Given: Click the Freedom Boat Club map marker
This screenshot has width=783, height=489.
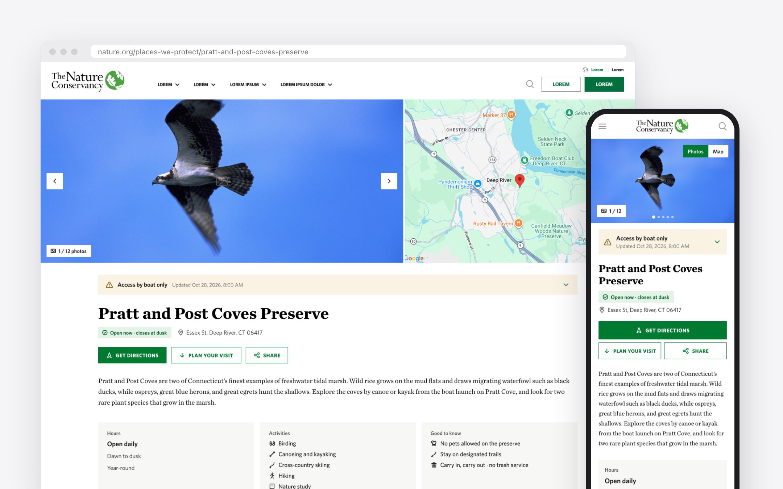Looking at the screenshot, I should coord(524,160).
